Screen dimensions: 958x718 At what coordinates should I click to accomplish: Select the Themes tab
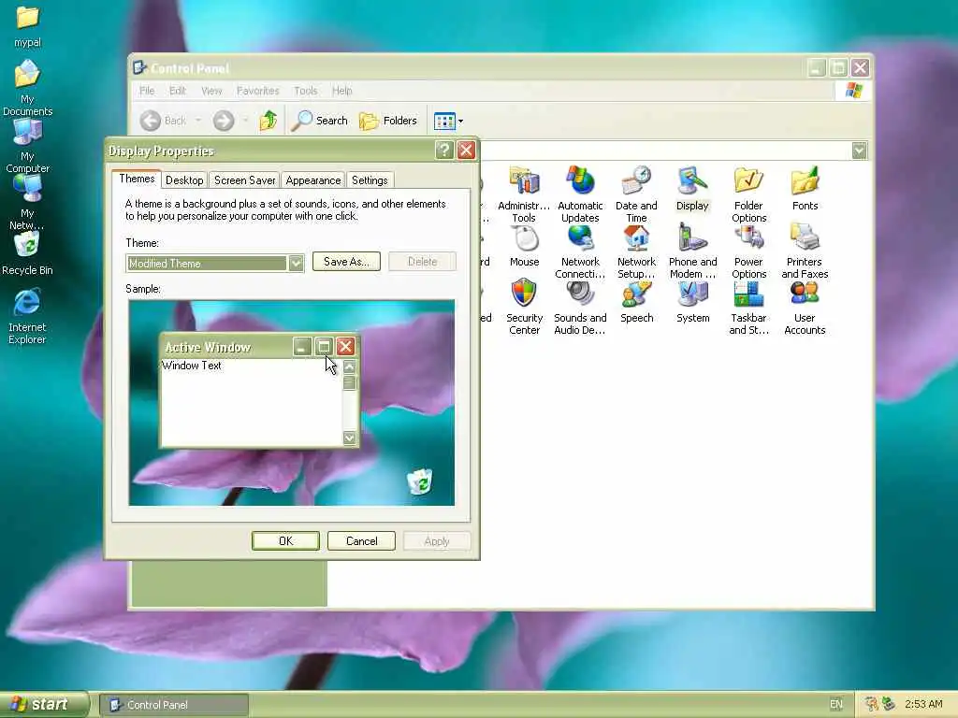(137, 179)
